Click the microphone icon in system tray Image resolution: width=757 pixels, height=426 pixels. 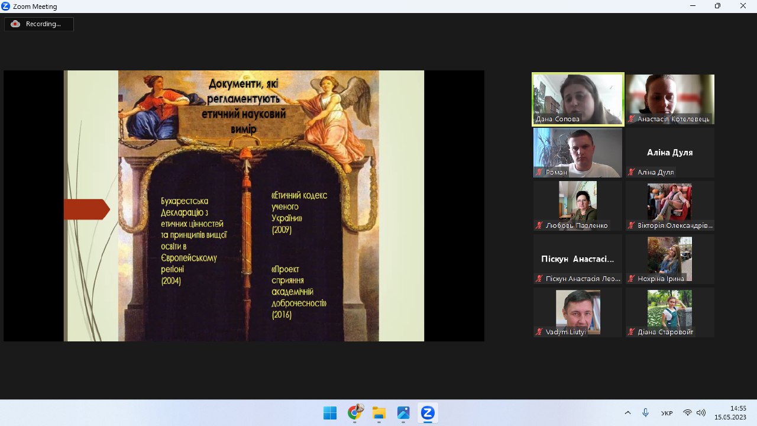tap(646, 413)
